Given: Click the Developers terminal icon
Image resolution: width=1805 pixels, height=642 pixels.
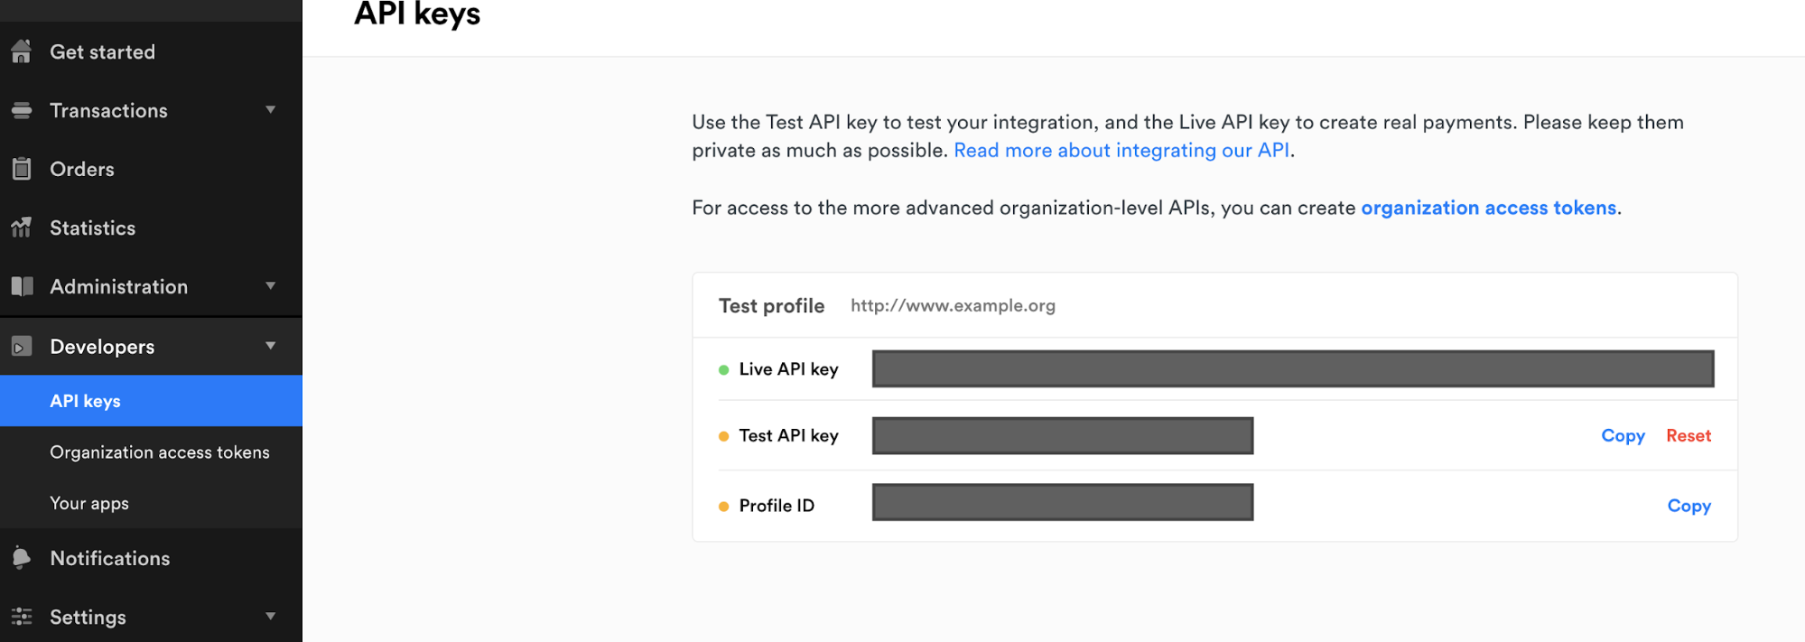Looking at the screenshot, I should (22, 347).
